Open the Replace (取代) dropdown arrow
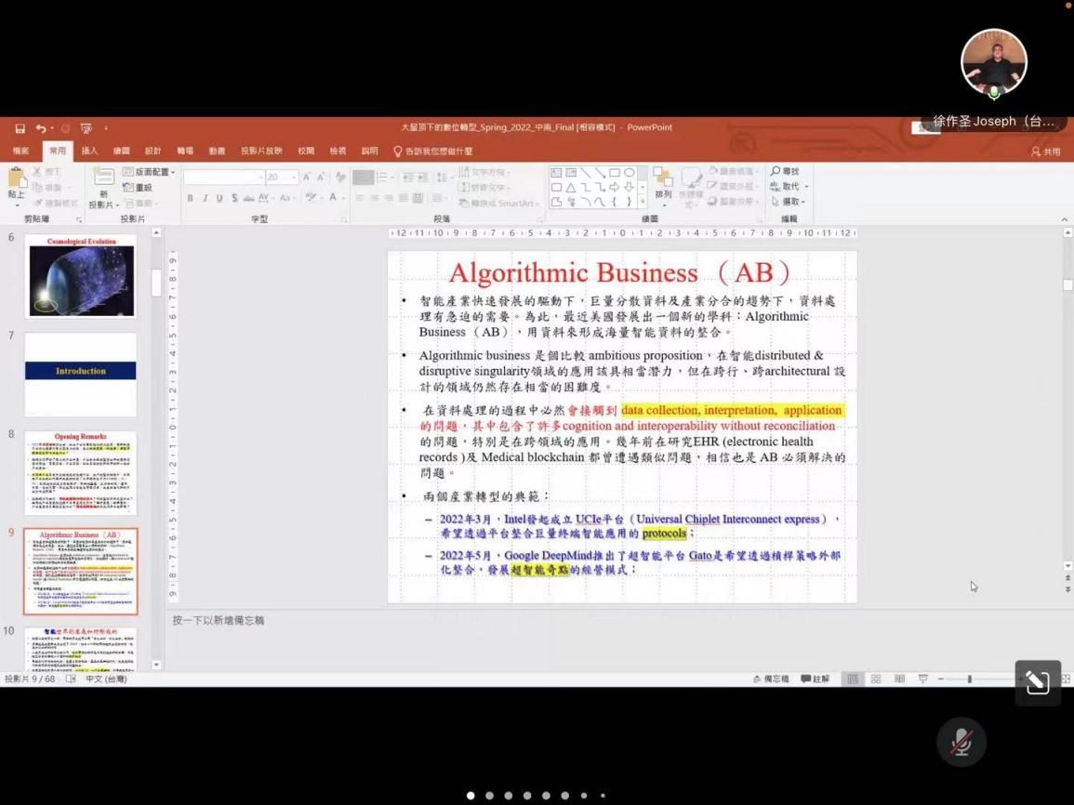Viewport: 1074px width, 805px height. 806,187
